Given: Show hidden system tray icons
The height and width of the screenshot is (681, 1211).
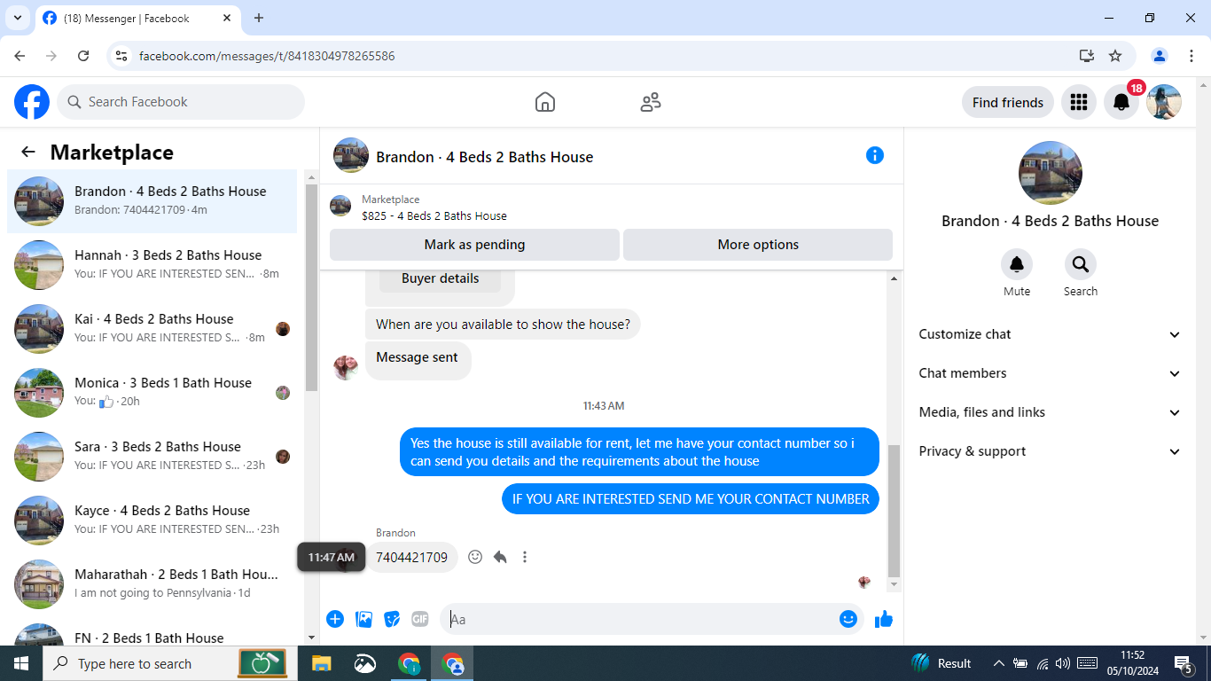Looking at the screenshot, I should point(998,663).
